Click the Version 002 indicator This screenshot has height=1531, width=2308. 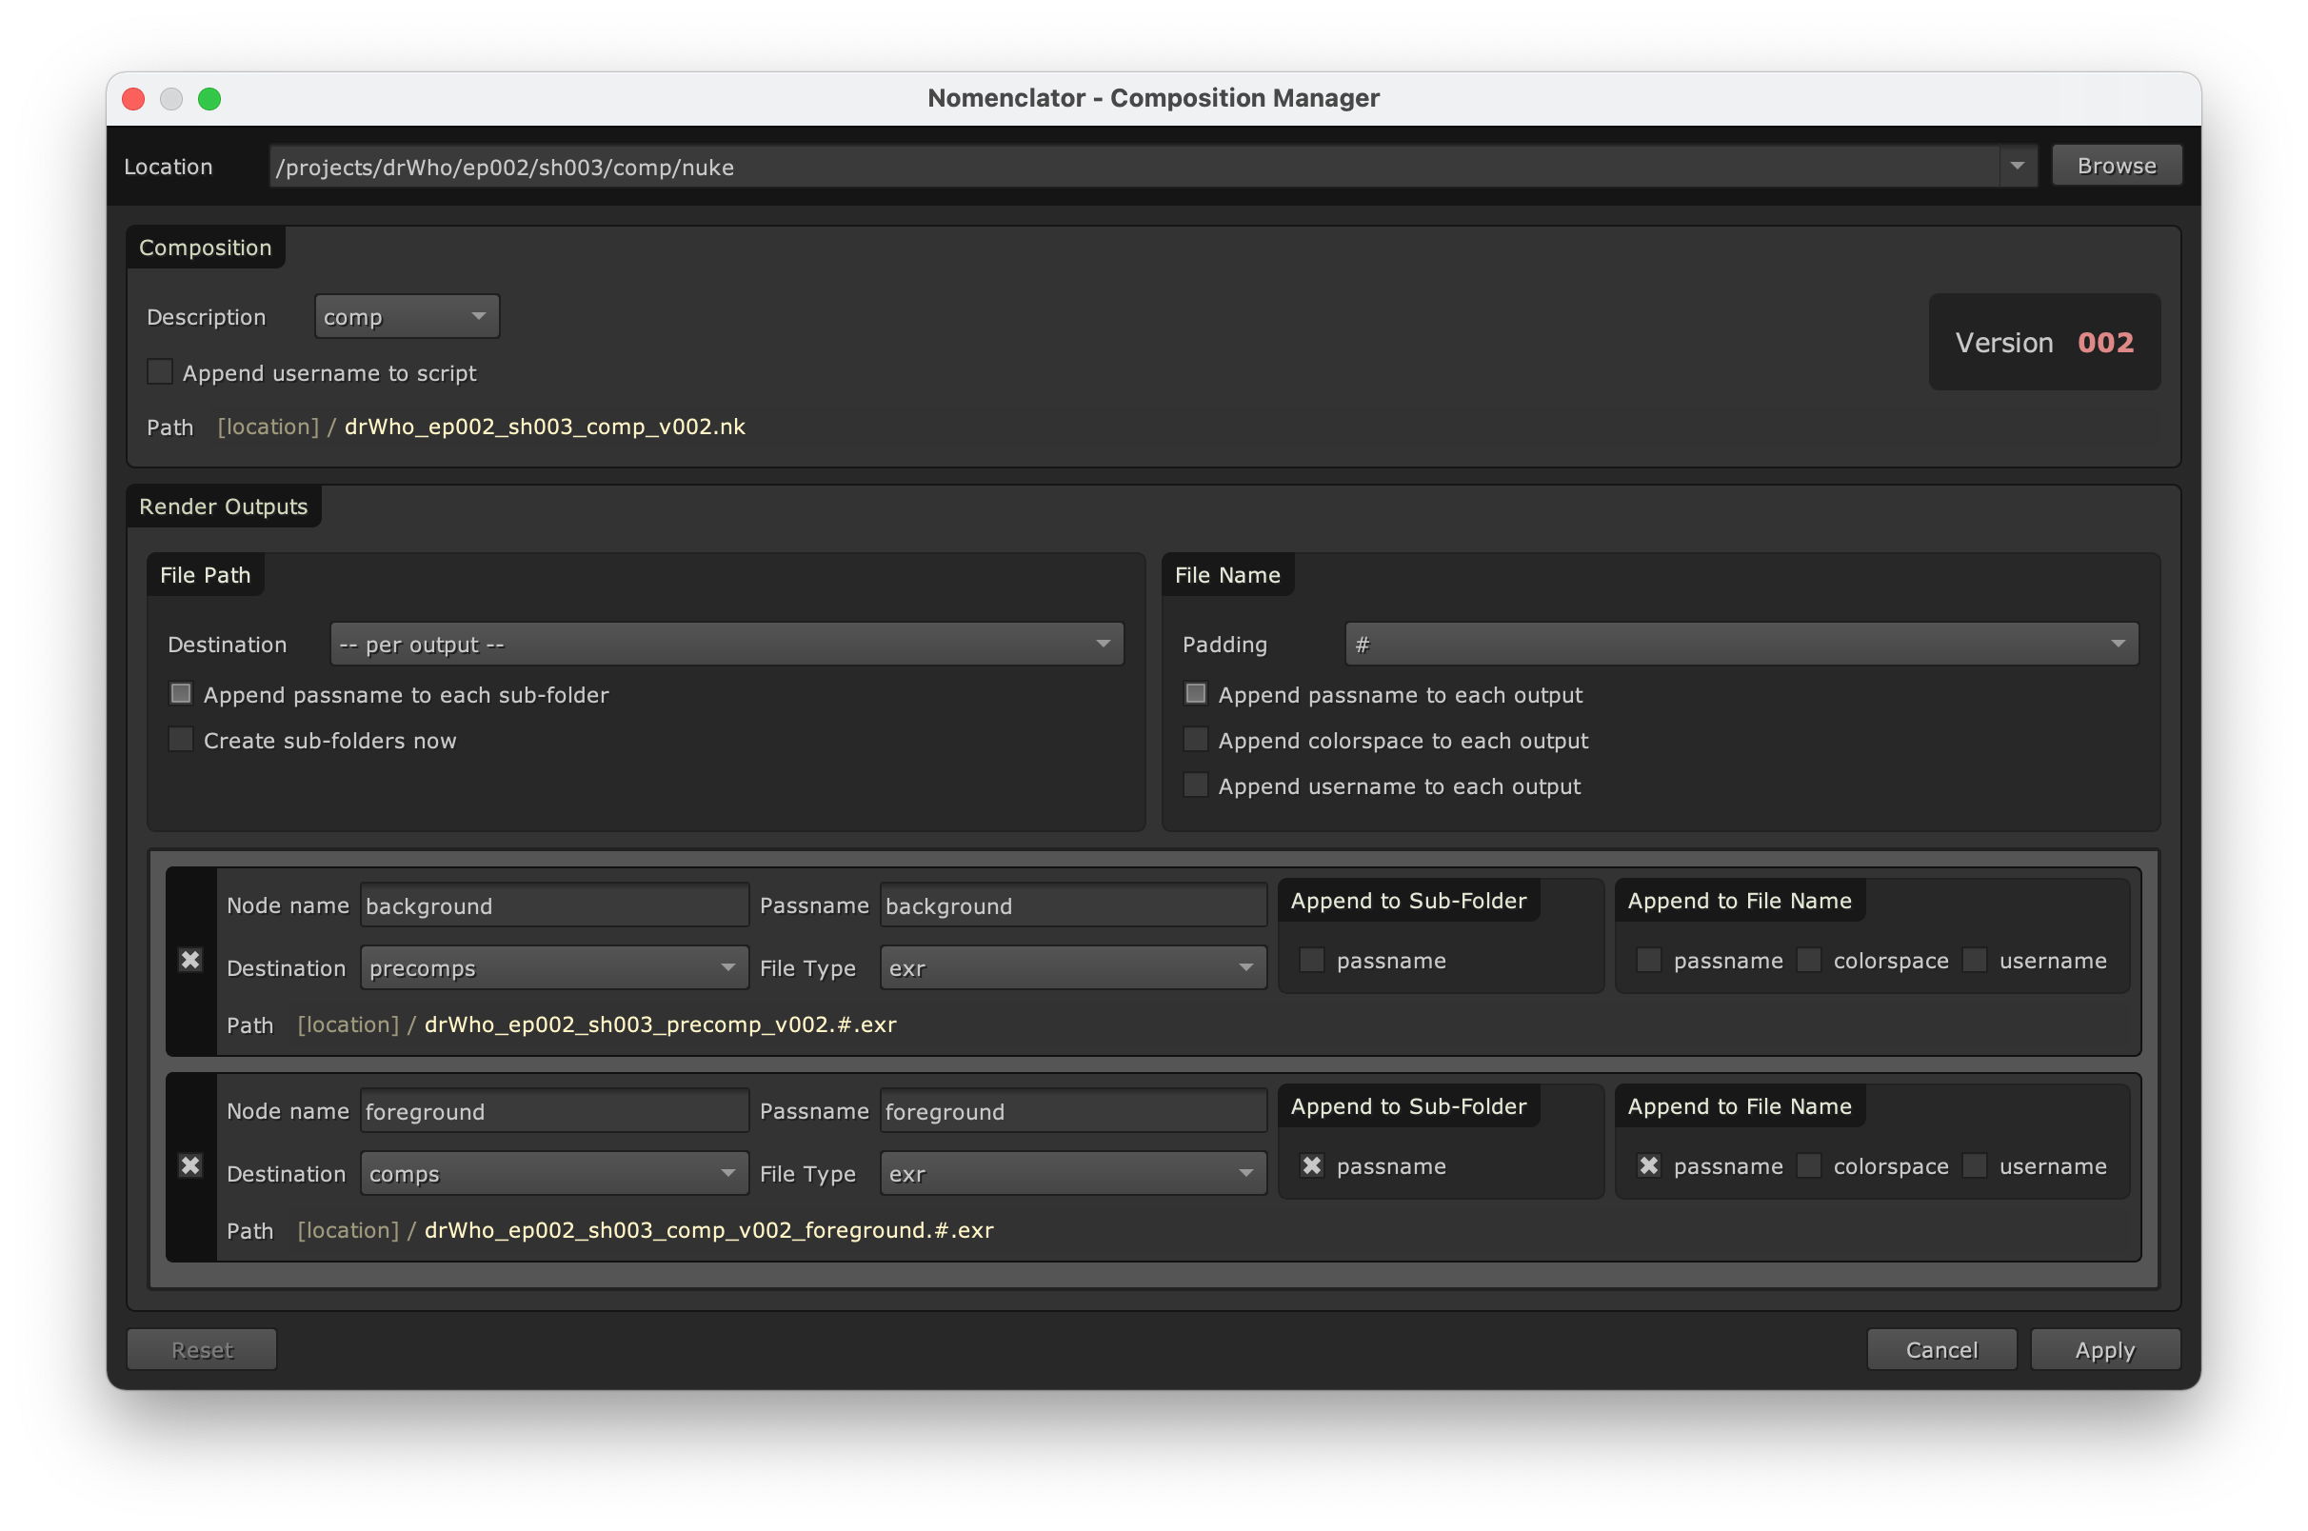(2044, 343)
